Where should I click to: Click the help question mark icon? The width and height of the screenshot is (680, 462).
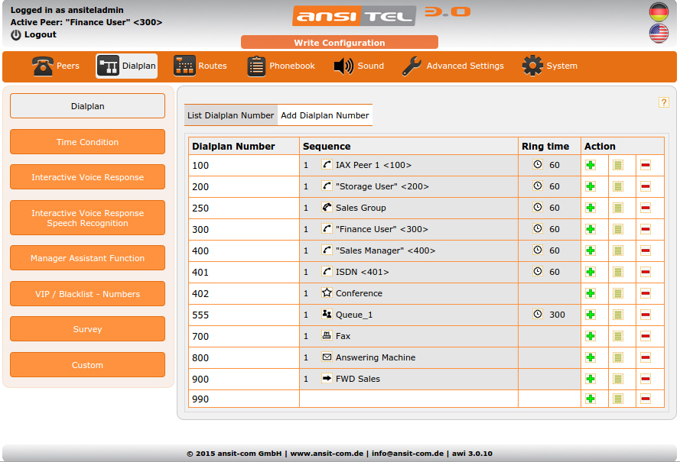click(x=664, y=102)
